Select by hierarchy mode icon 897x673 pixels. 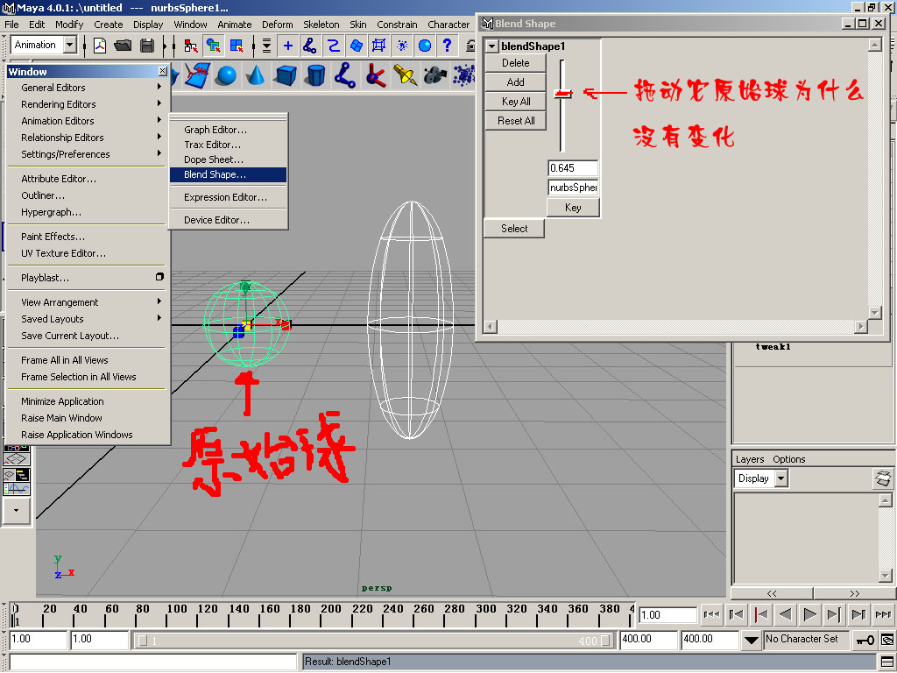pos(190,46)
